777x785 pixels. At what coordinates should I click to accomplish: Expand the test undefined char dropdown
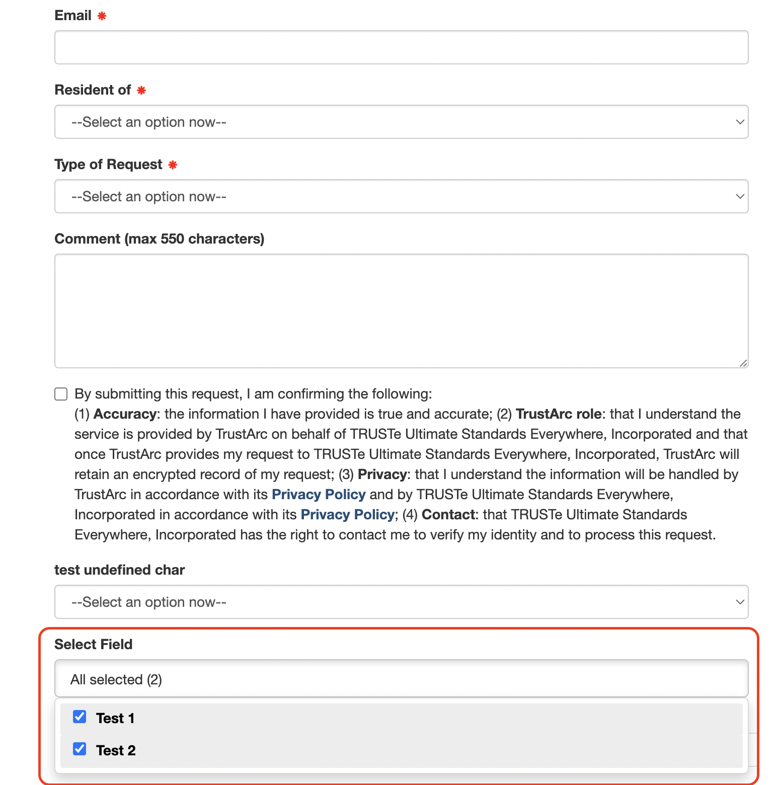click(x=401, y=602)
